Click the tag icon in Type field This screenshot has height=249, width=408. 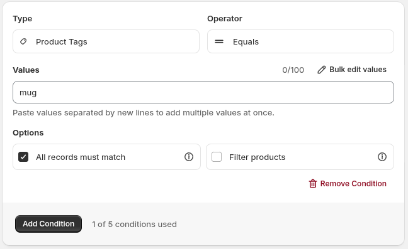point(23,41)
